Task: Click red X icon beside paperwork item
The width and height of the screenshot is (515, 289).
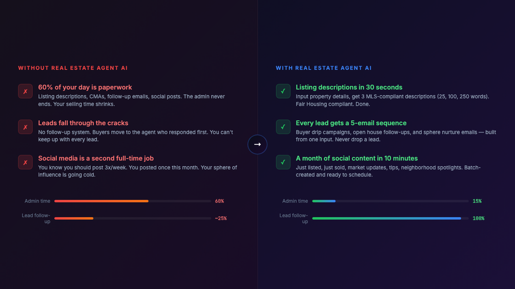Action: pyautogui.click(x=25, y=92)
